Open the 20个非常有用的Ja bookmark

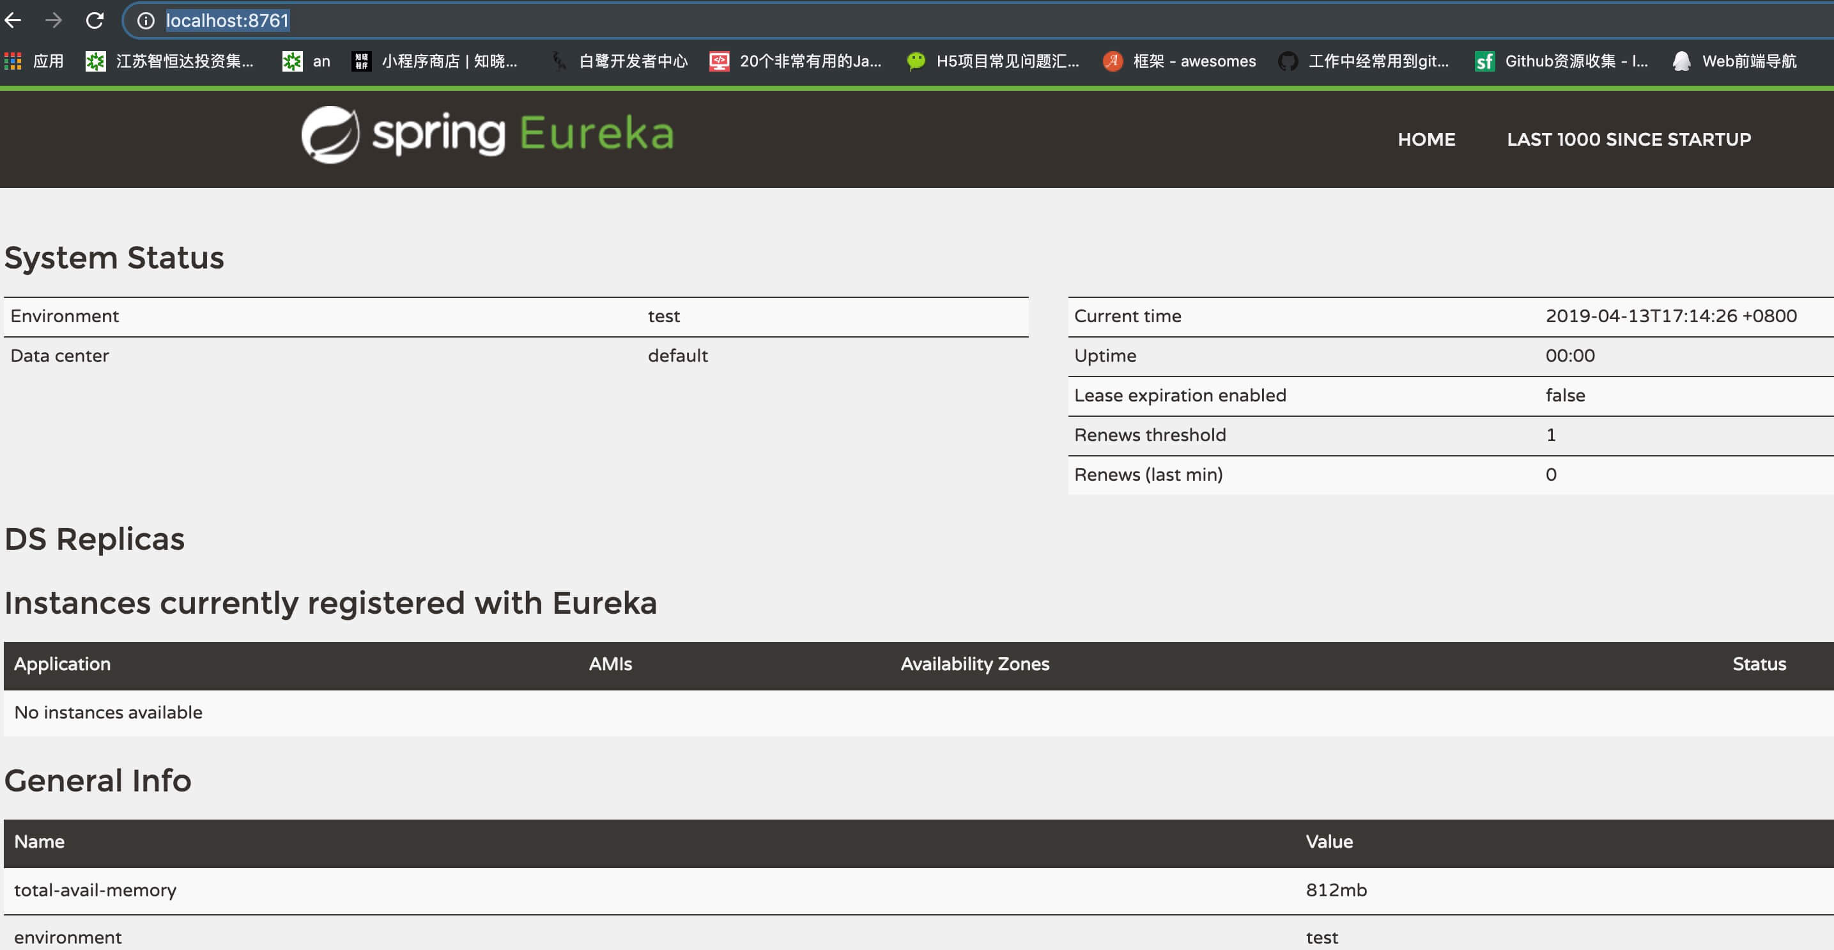(x=795, y=61)
